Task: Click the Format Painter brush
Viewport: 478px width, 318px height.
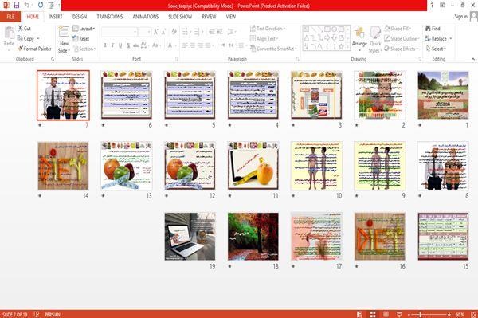Action: click(x=21, y=49)
